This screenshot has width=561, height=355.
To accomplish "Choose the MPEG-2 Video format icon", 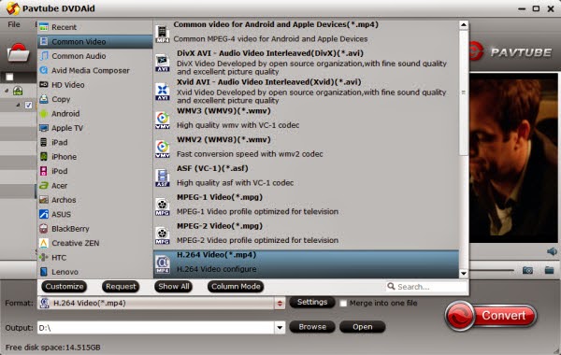I will [x=163, y=235].
